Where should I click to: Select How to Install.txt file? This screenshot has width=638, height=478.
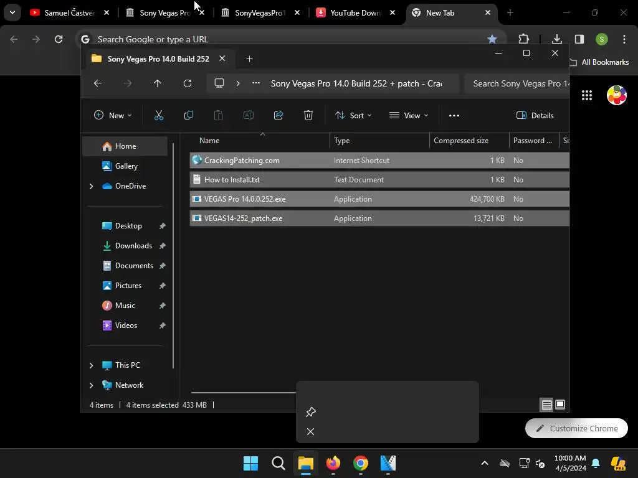[x=379, y=180]
